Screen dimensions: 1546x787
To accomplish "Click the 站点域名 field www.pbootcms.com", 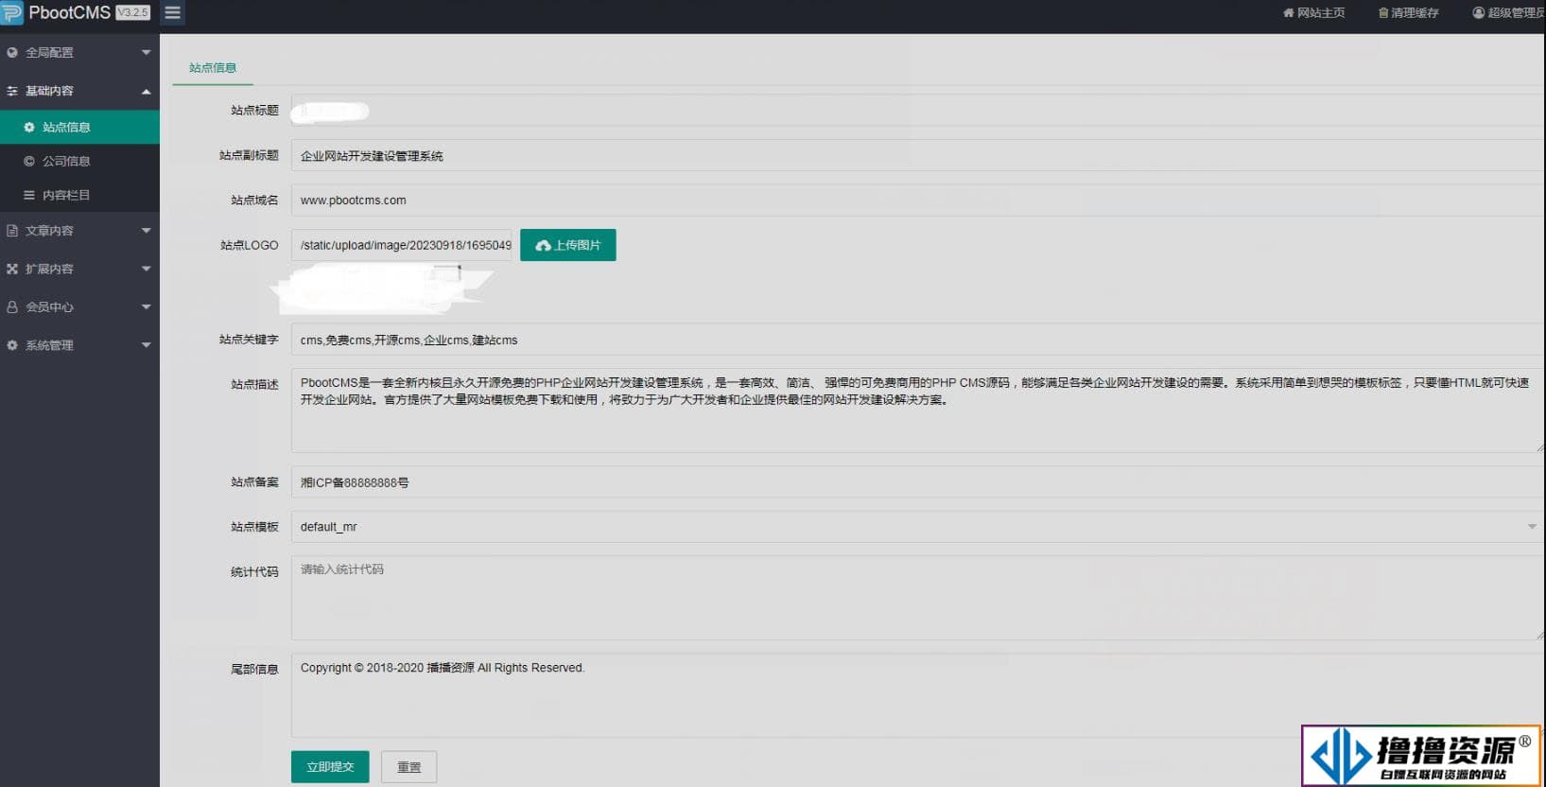I will point(917,201).
